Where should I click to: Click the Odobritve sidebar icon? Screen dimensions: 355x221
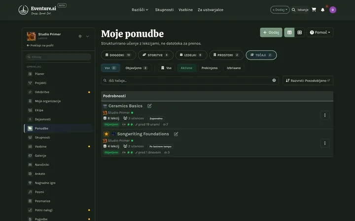pos(30,92)
